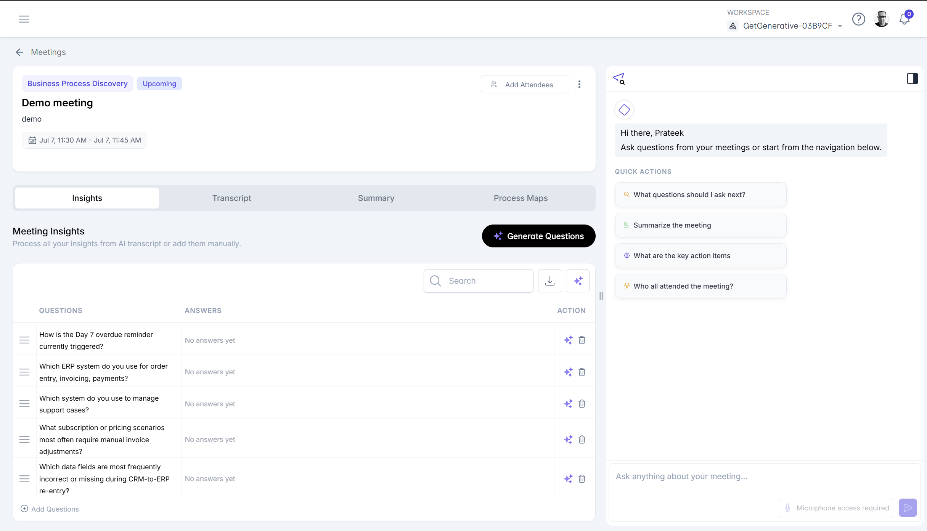Open the chat search icon in assistant panel
927x531 pixels.
619,79
